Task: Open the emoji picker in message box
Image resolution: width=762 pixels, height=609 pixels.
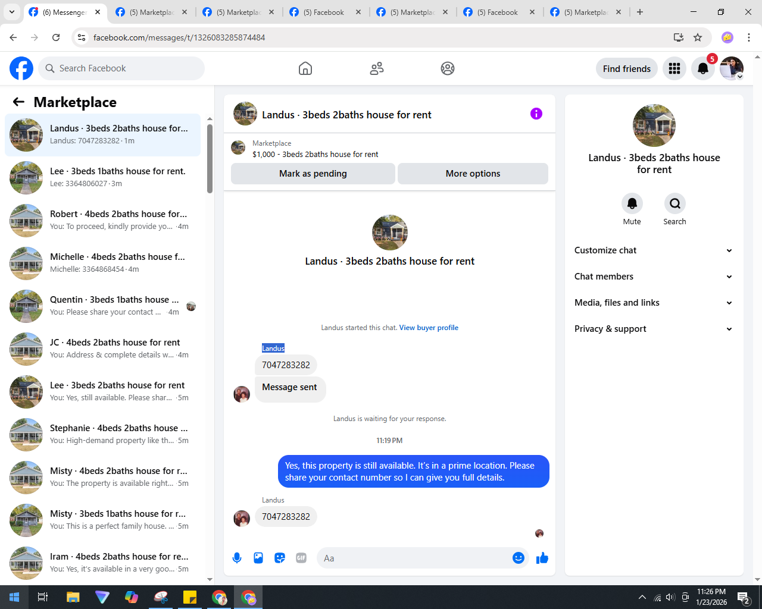Action: point(519,558)
